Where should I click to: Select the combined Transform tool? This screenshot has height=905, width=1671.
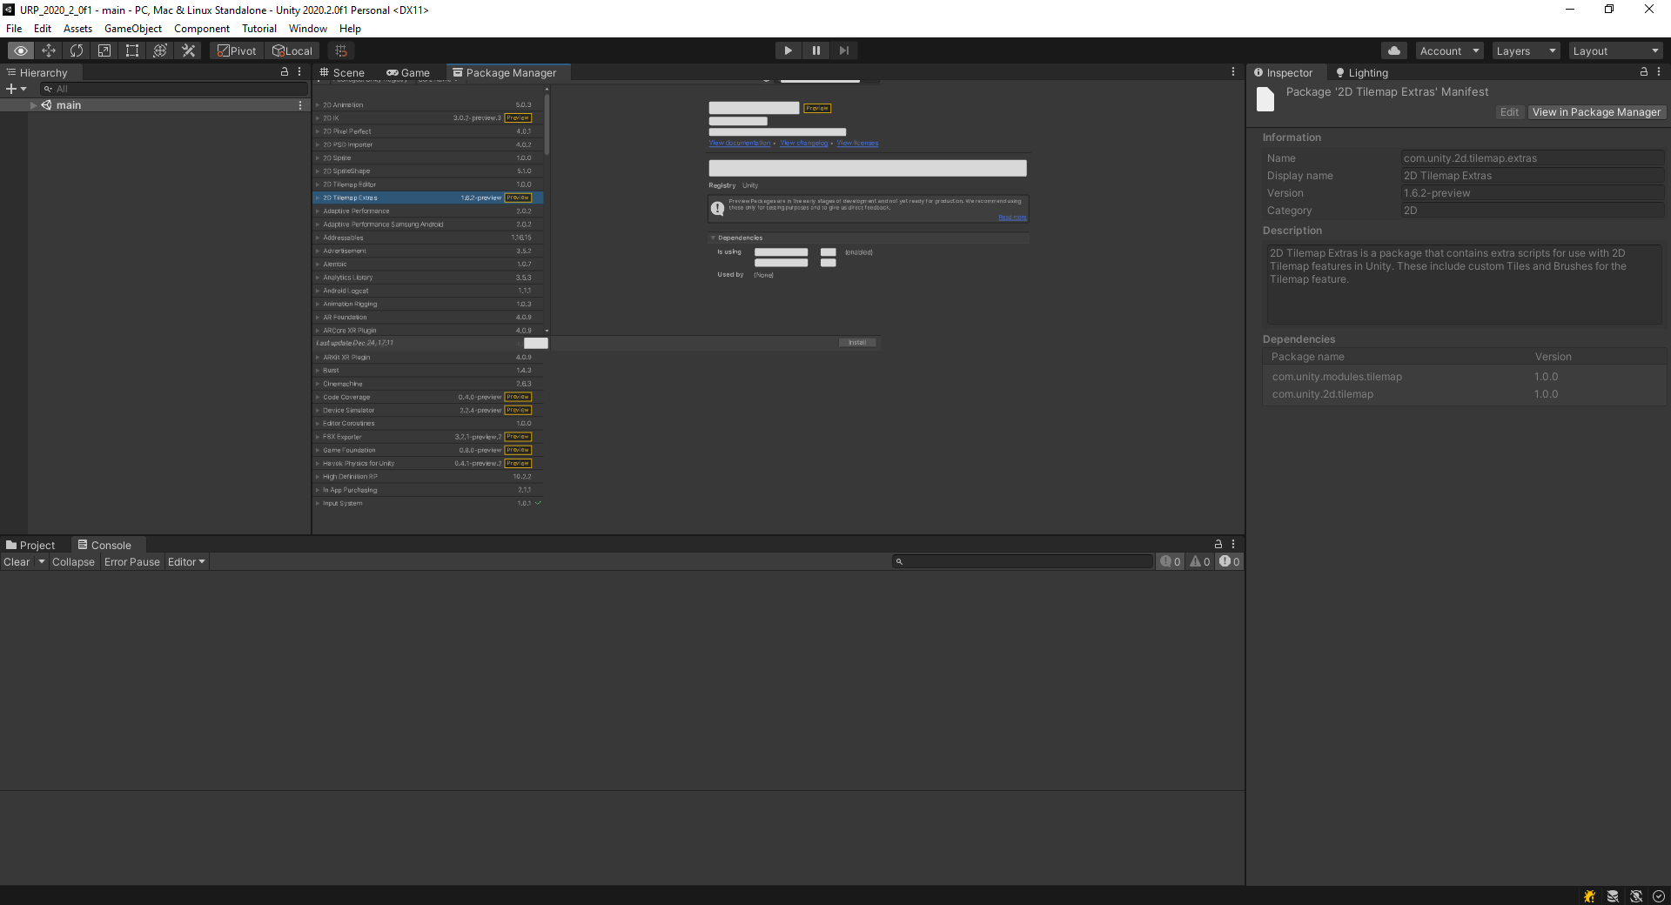[x=160, y=50]
